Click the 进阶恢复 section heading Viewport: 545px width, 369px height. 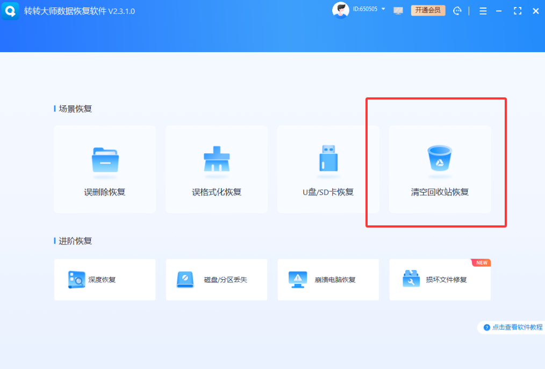coord(75,241)
